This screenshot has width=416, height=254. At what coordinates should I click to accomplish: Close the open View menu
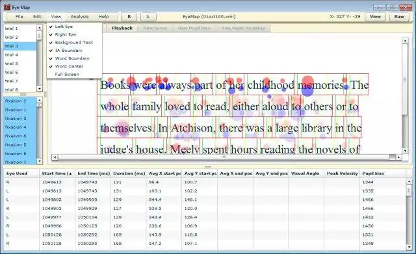(57, 17)
